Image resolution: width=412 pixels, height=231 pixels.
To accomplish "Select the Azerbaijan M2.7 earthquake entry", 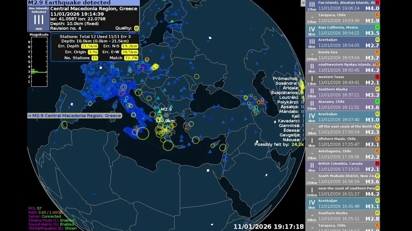I will tap(343, 43).
